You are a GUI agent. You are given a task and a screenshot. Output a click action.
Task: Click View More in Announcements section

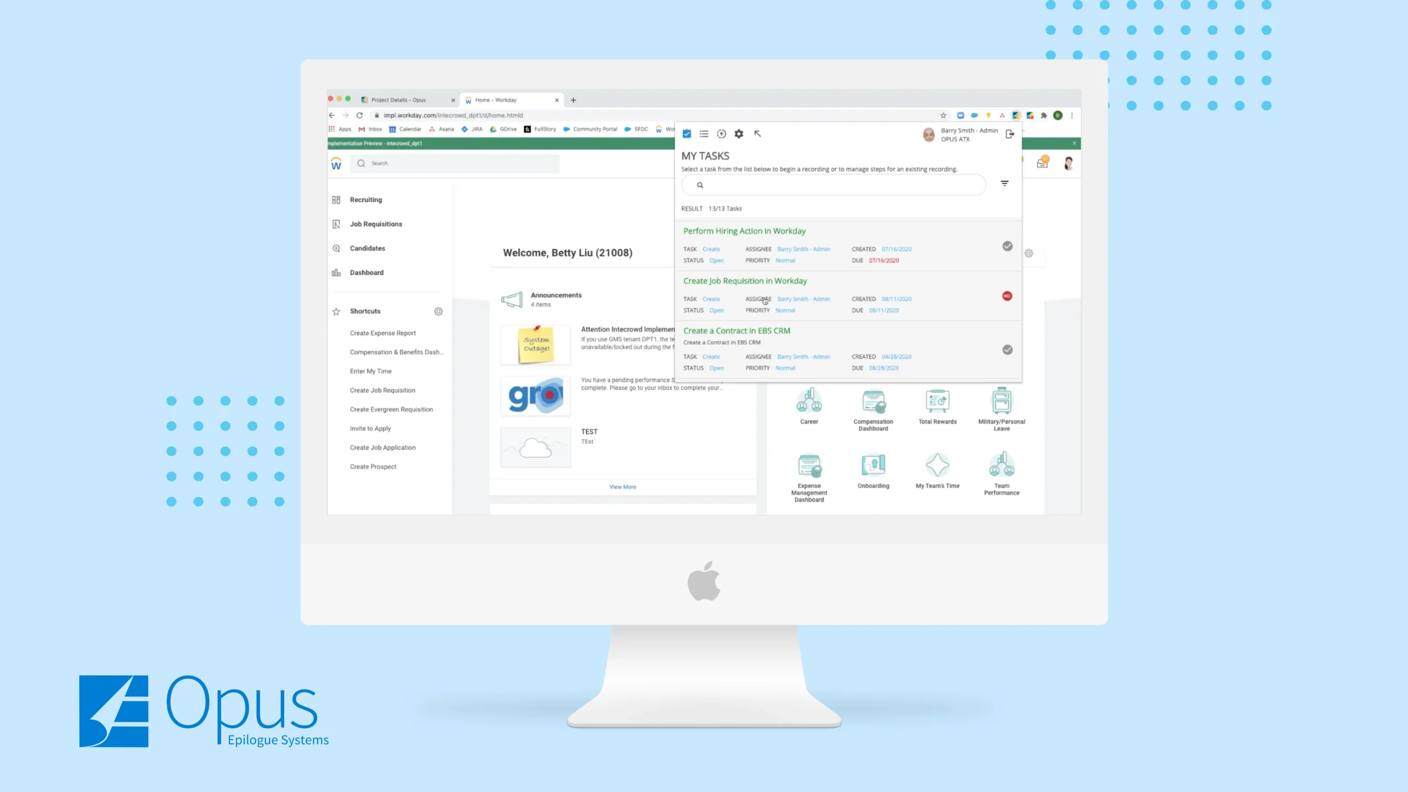[623, 486]
